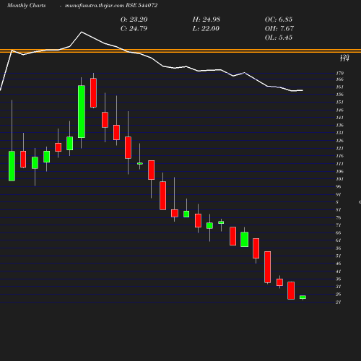Click the 61 price axis label

point(339,240)
